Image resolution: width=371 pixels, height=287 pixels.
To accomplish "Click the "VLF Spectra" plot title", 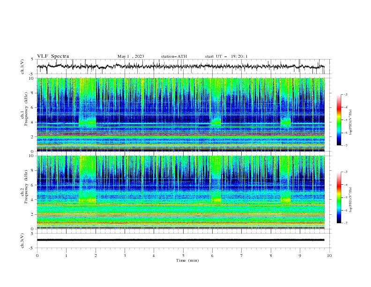I will pyautogui.click(x=53, y=56).
